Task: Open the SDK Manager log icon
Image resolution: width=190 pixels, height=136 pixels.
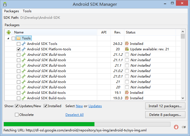Action: click(184, 126)
